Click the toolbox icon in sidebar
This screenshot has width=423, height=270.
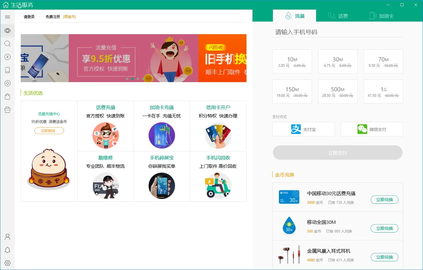point(8,110)
